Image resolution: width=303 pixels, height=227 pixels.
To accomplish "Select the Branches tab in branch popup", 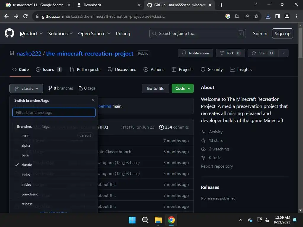I will pos(24,127).
